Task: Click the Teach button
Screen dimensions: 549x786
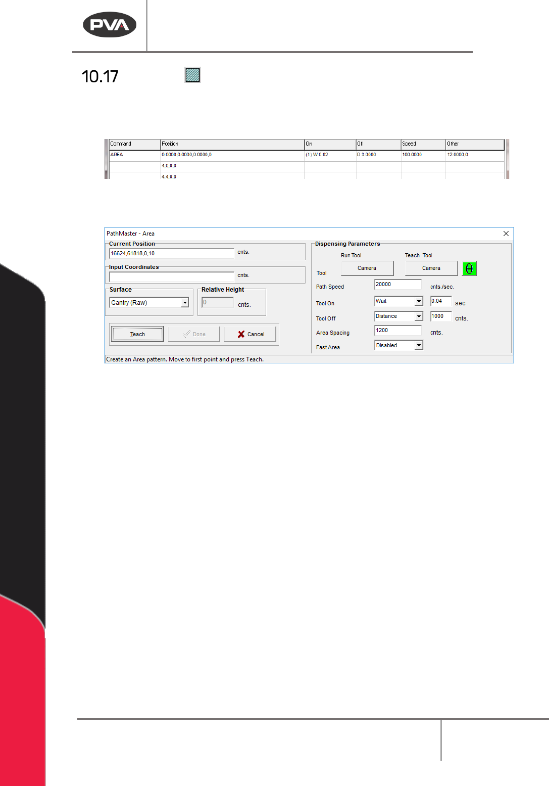Action: pos(137,334)
